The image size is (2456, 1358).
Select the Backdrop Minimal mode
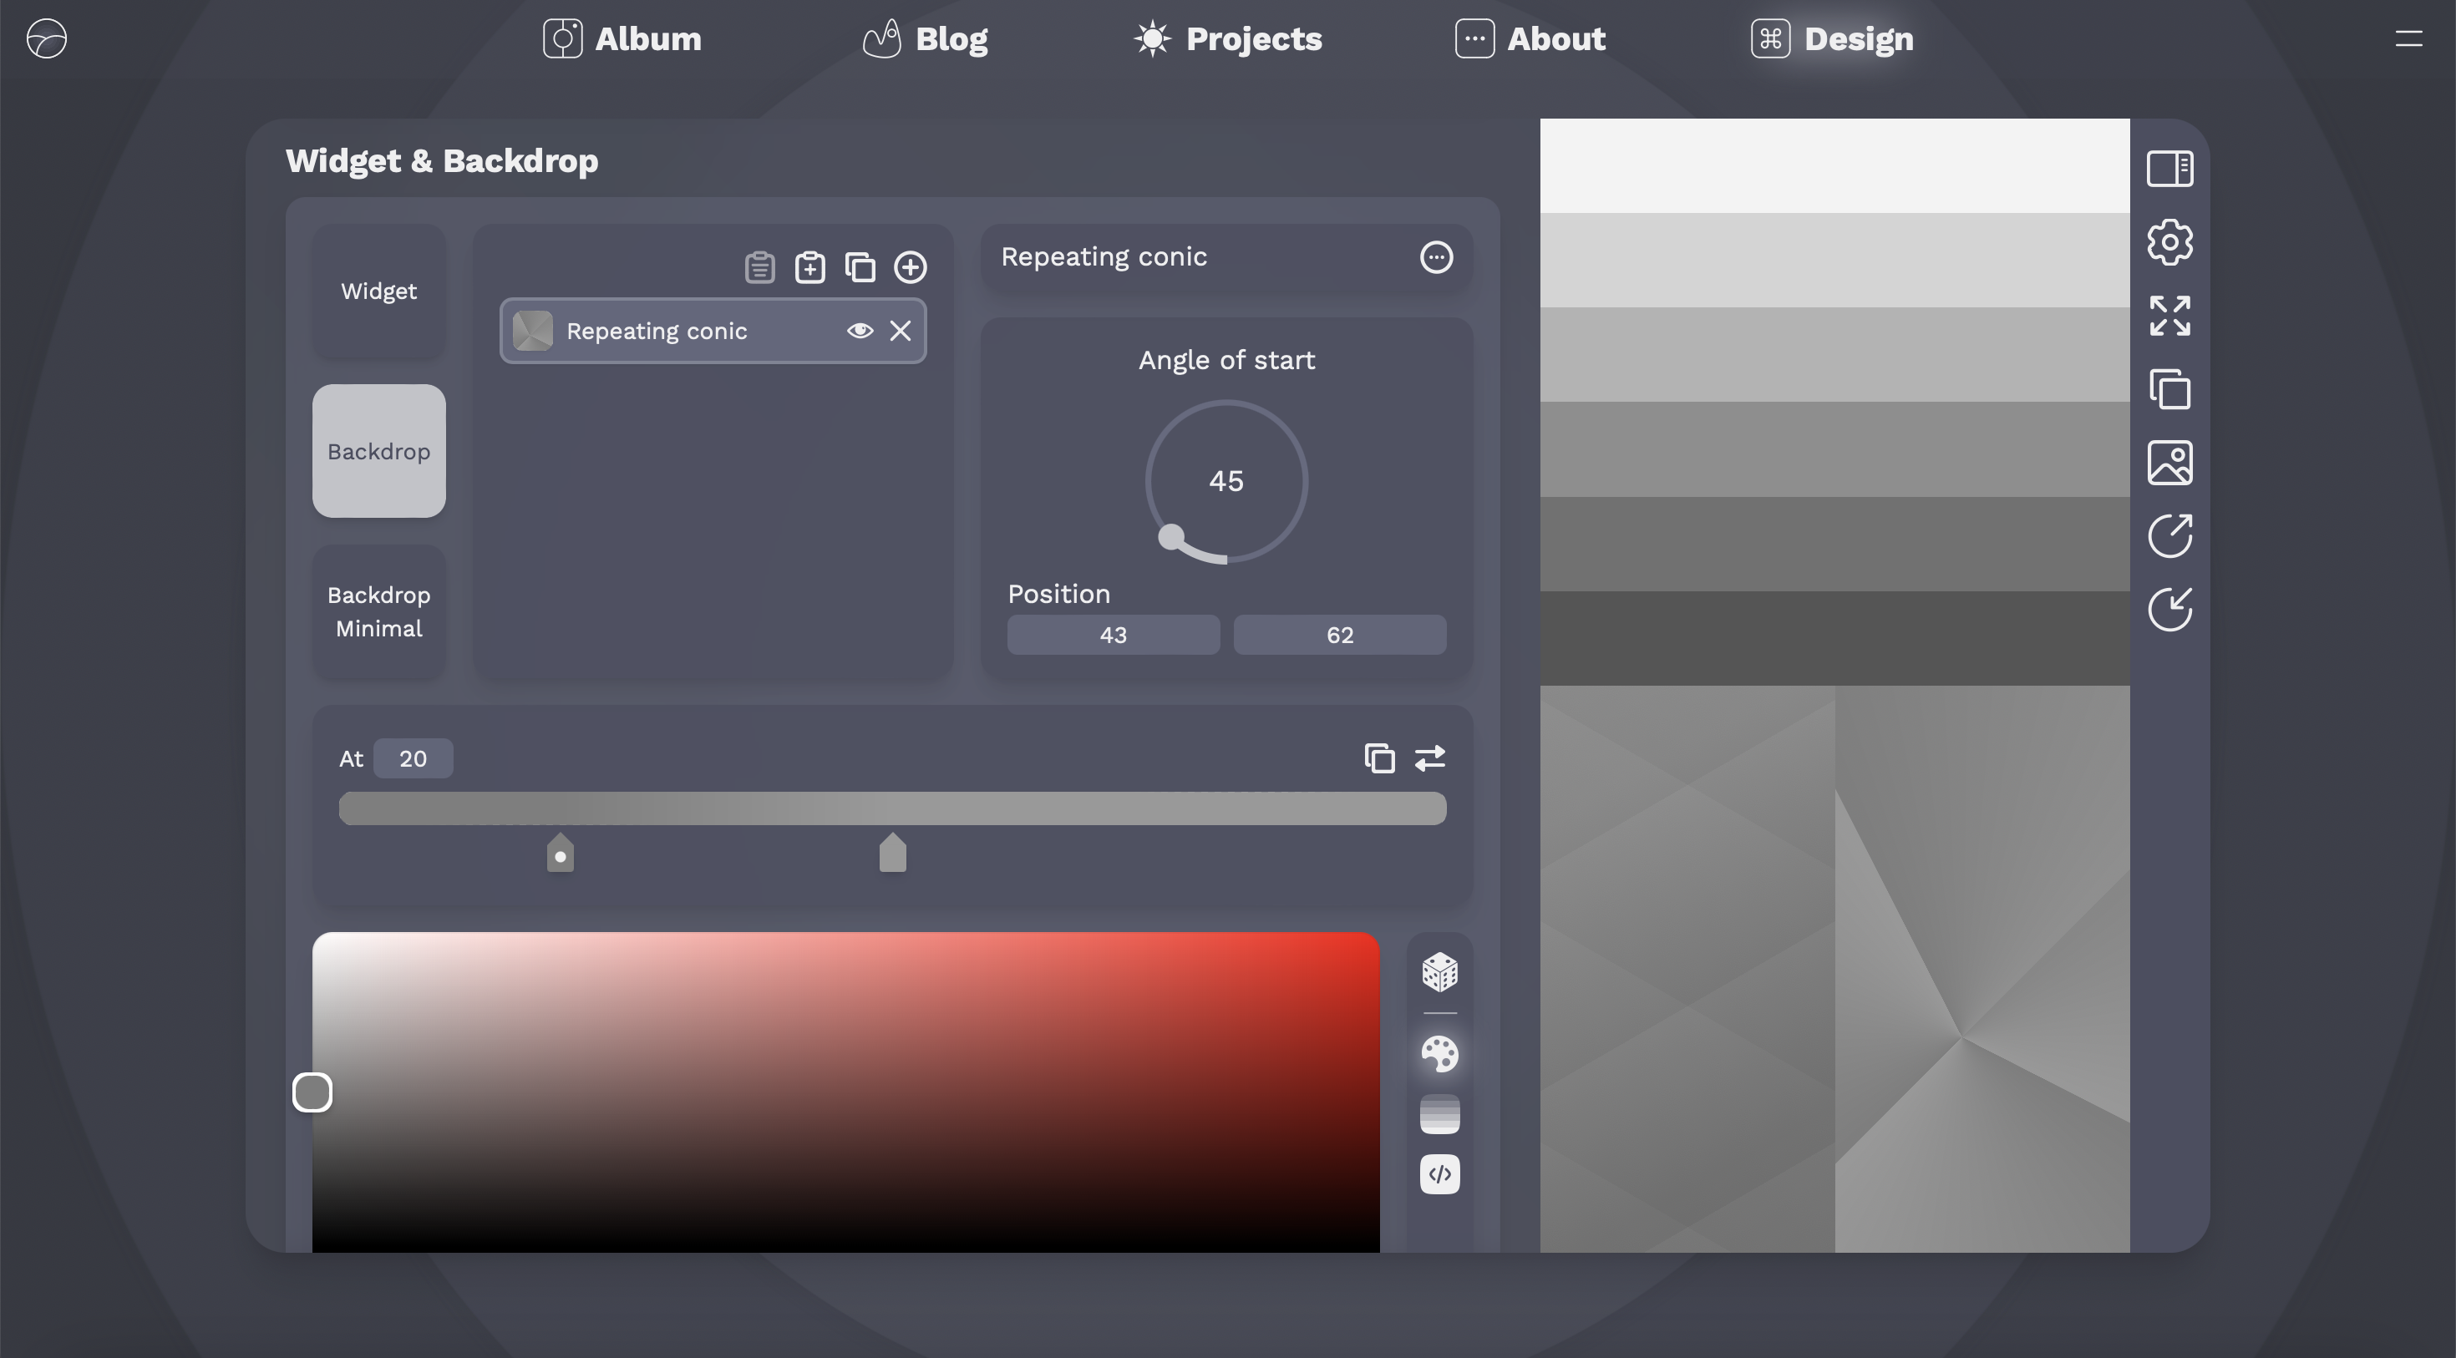pyautogui.click(x=378, y=611)
